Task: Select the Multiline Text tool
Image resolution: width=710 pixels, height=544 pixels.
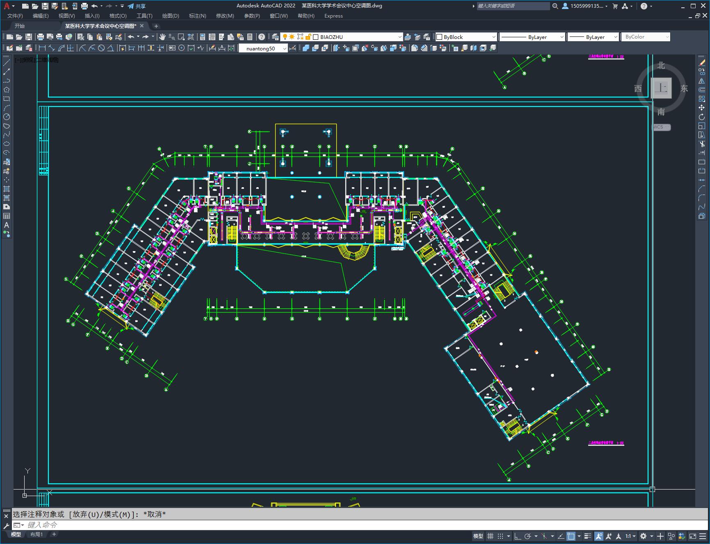Action: 7,225
